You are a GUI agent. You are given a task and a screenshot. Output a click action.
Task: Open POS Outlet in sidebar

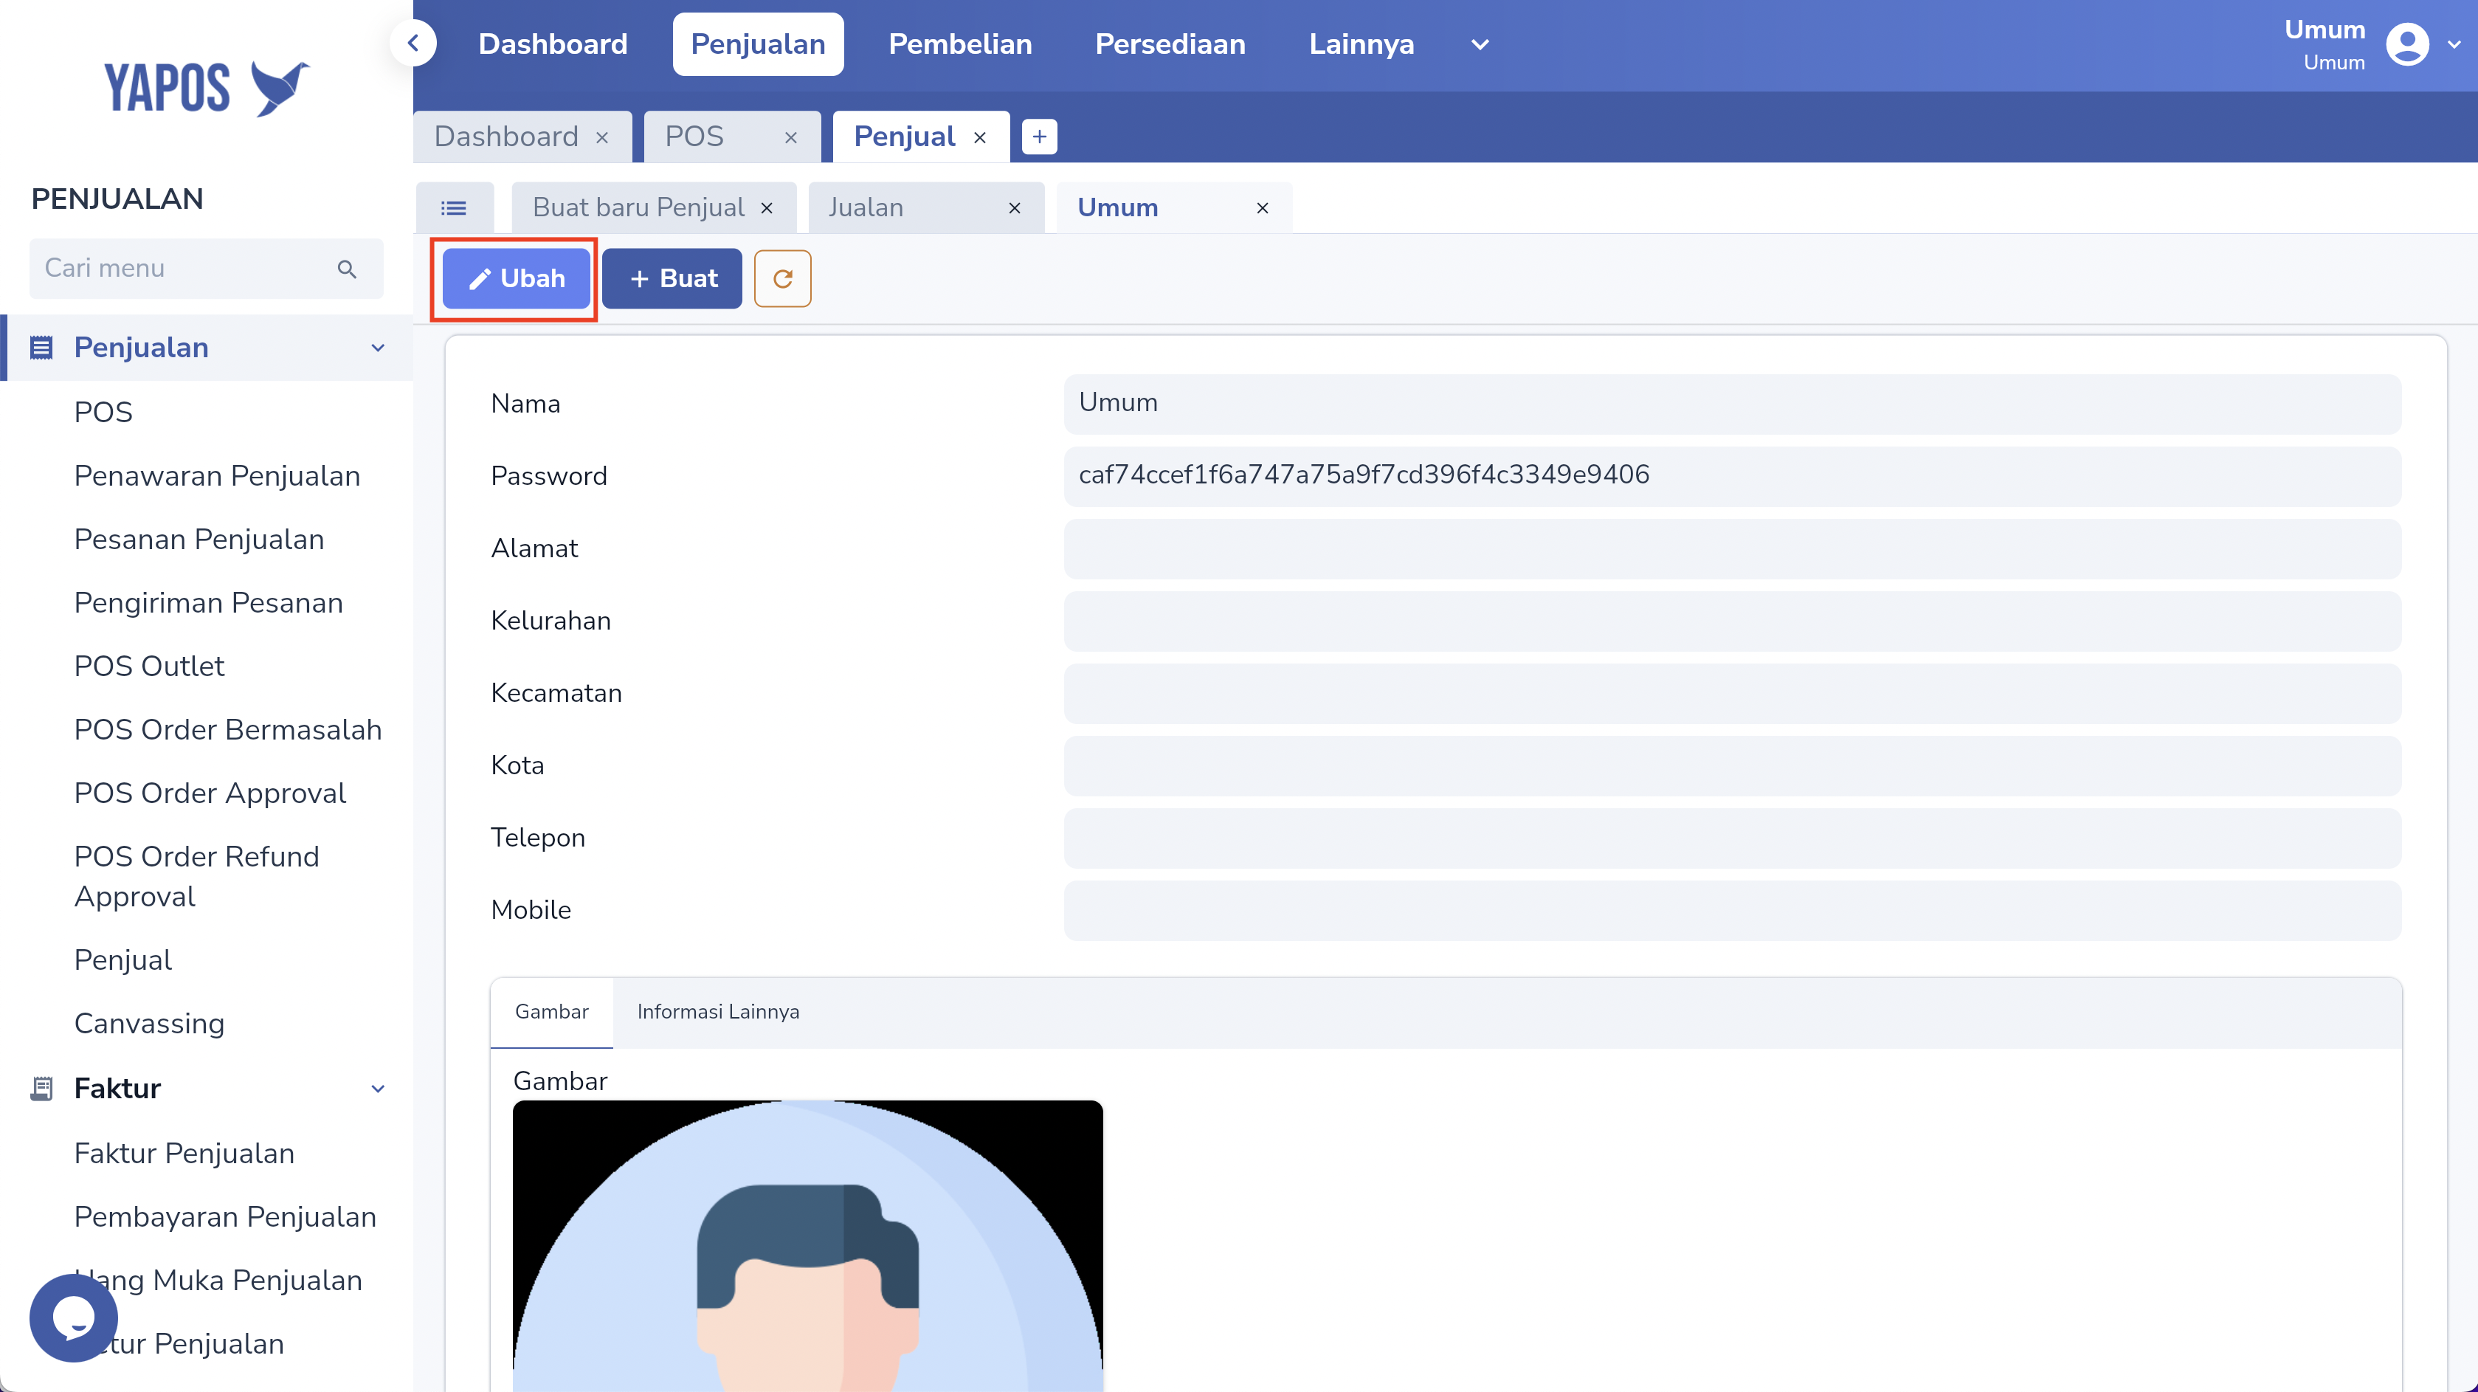click(149, 666)
